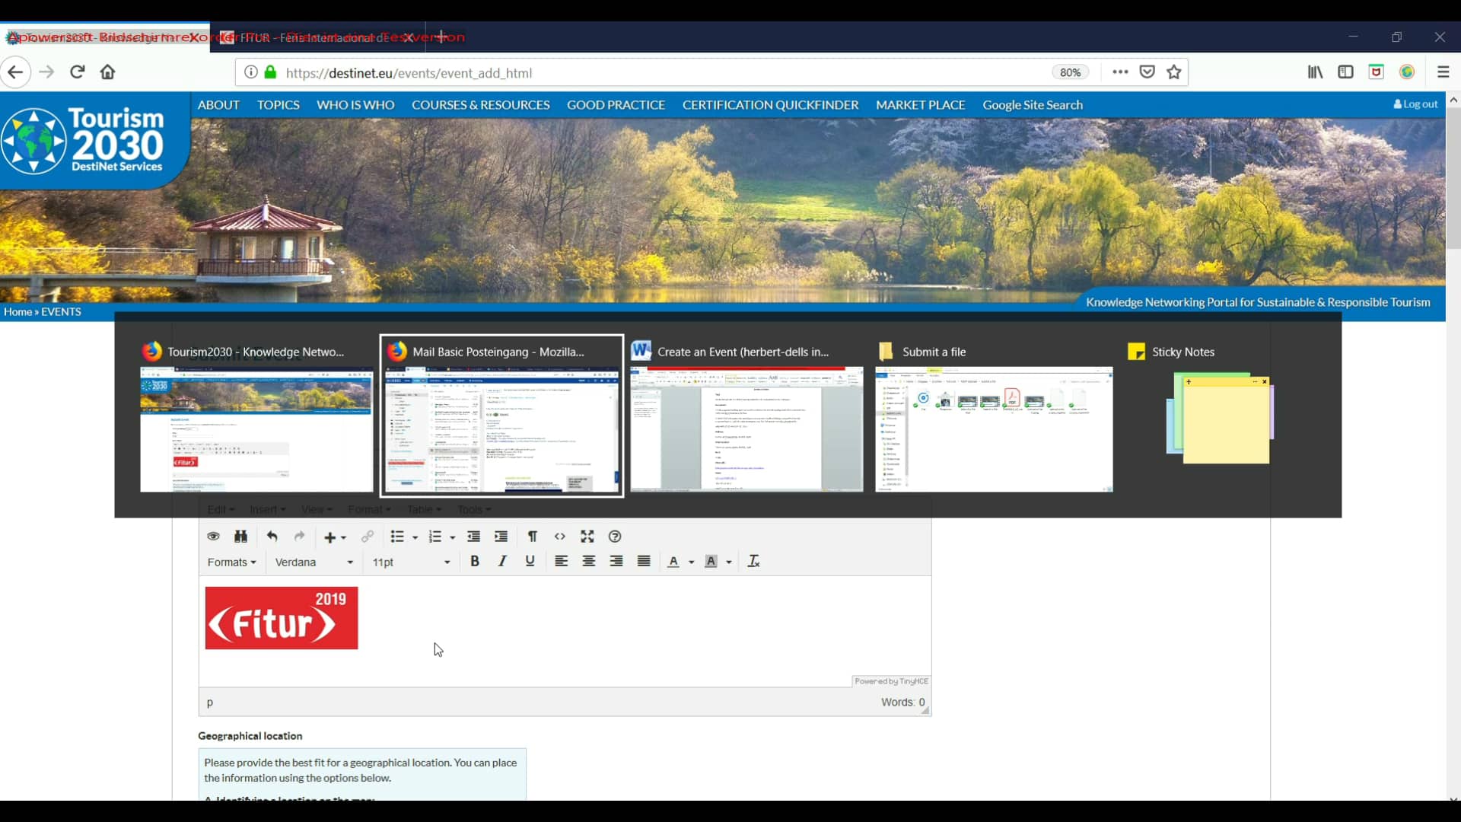Bookmark this page with the star icon

[x=1174, y=72]
